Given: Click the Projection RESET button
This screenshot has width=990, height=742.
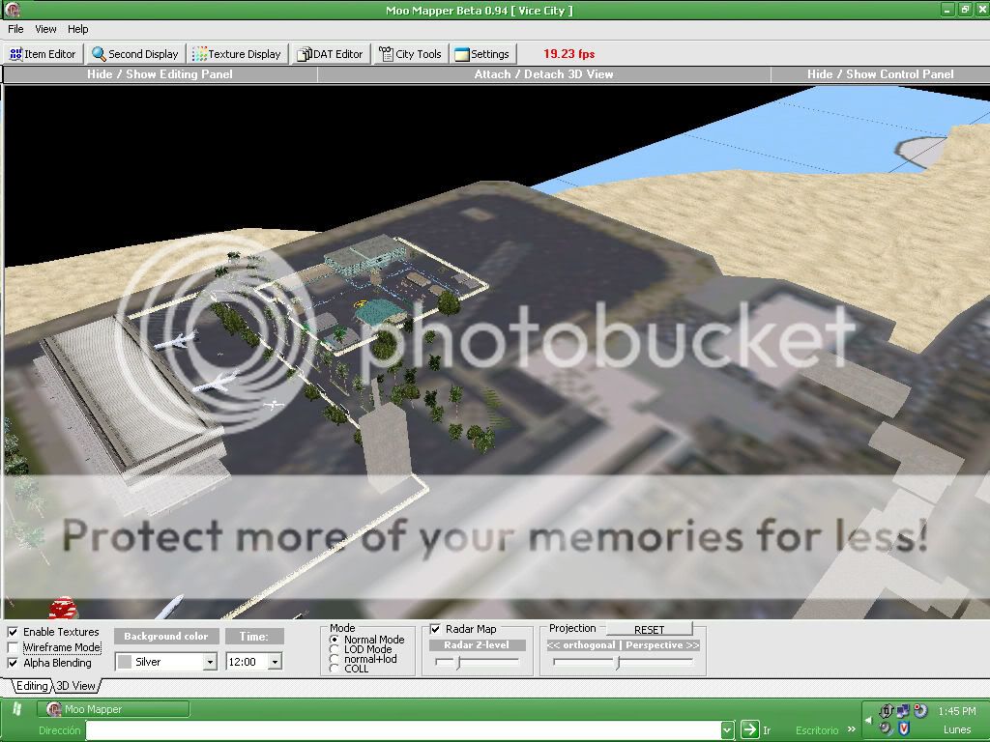Looking at the screenshot, I should pyautogui.click(x=649, y=629).
